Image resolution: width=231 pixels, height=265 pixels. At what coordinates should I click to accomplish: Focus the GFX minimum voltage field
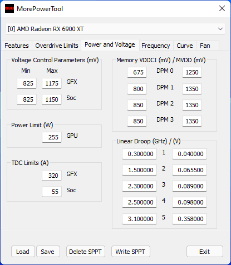point(27,83)
